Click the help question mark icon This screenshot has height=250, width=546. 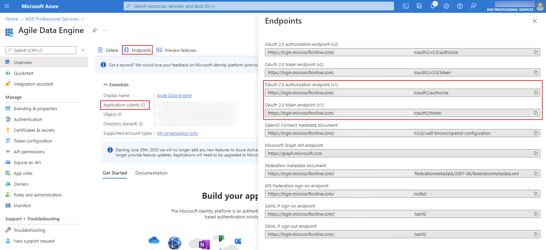click(x=460, y=6)
